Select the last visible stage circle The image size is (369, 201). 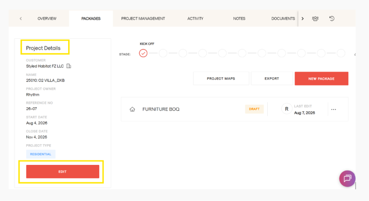[x=341, y=53]
